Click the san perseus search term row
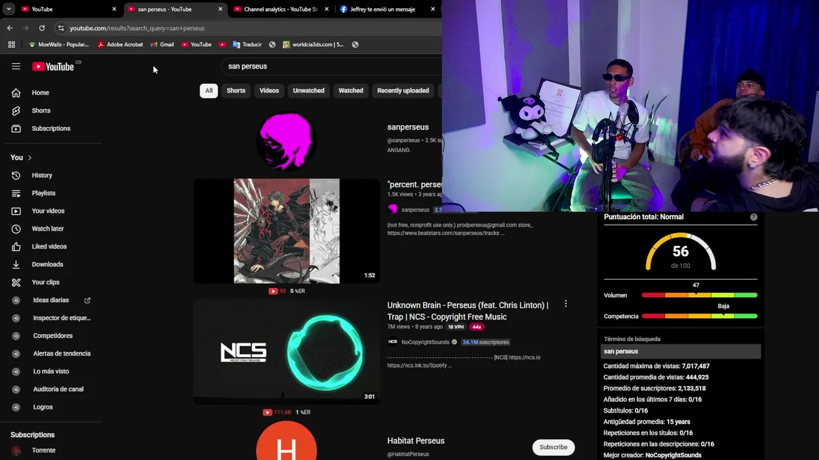This screenshot has height=460, width=819. click(681, 351)
